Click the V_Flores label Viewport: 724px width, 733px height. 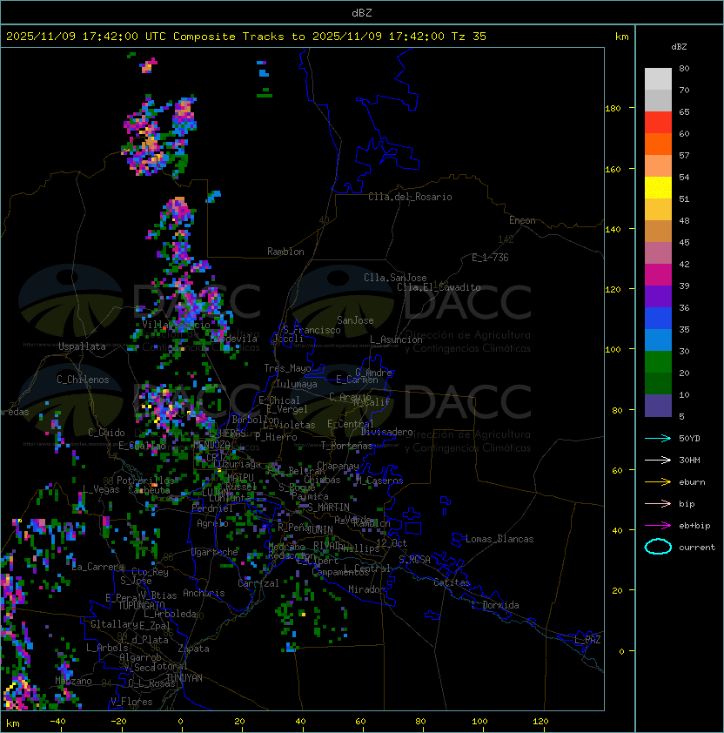[x=131, y=702]
